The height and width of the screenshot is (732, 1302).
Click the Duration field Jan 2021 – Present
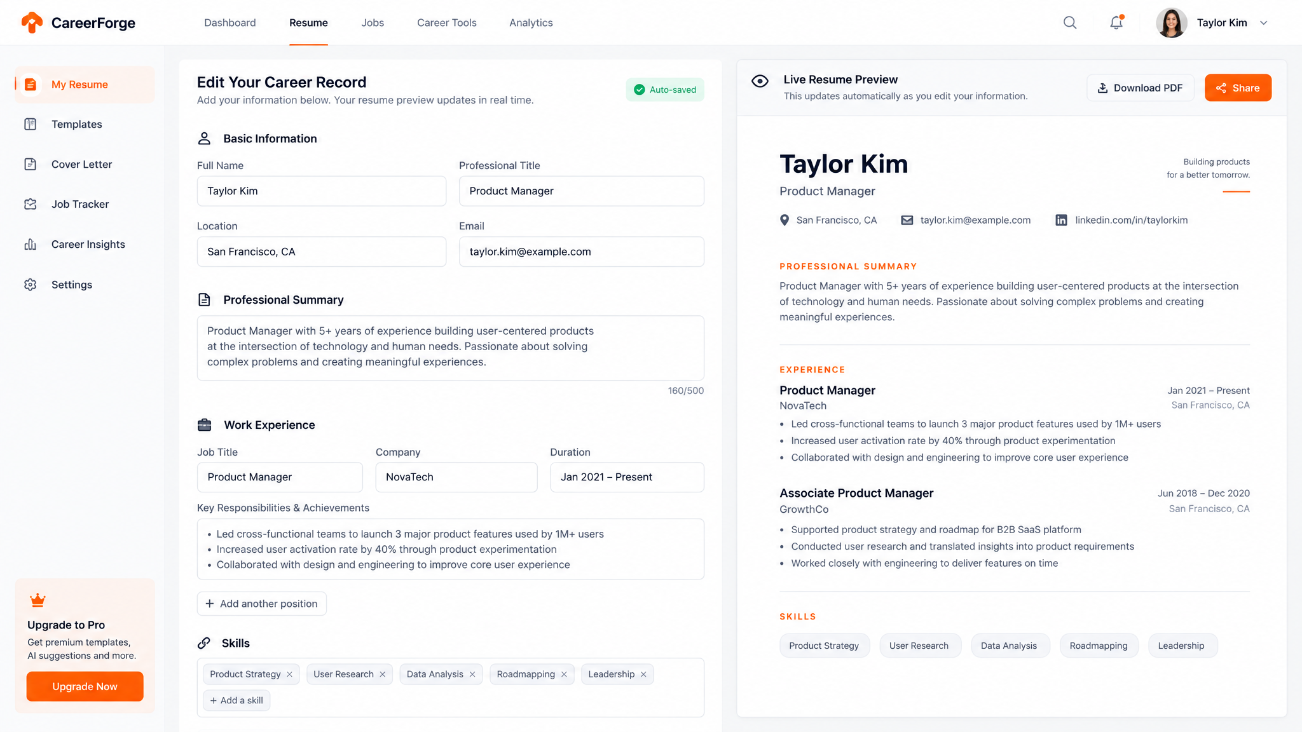point(627,477)
